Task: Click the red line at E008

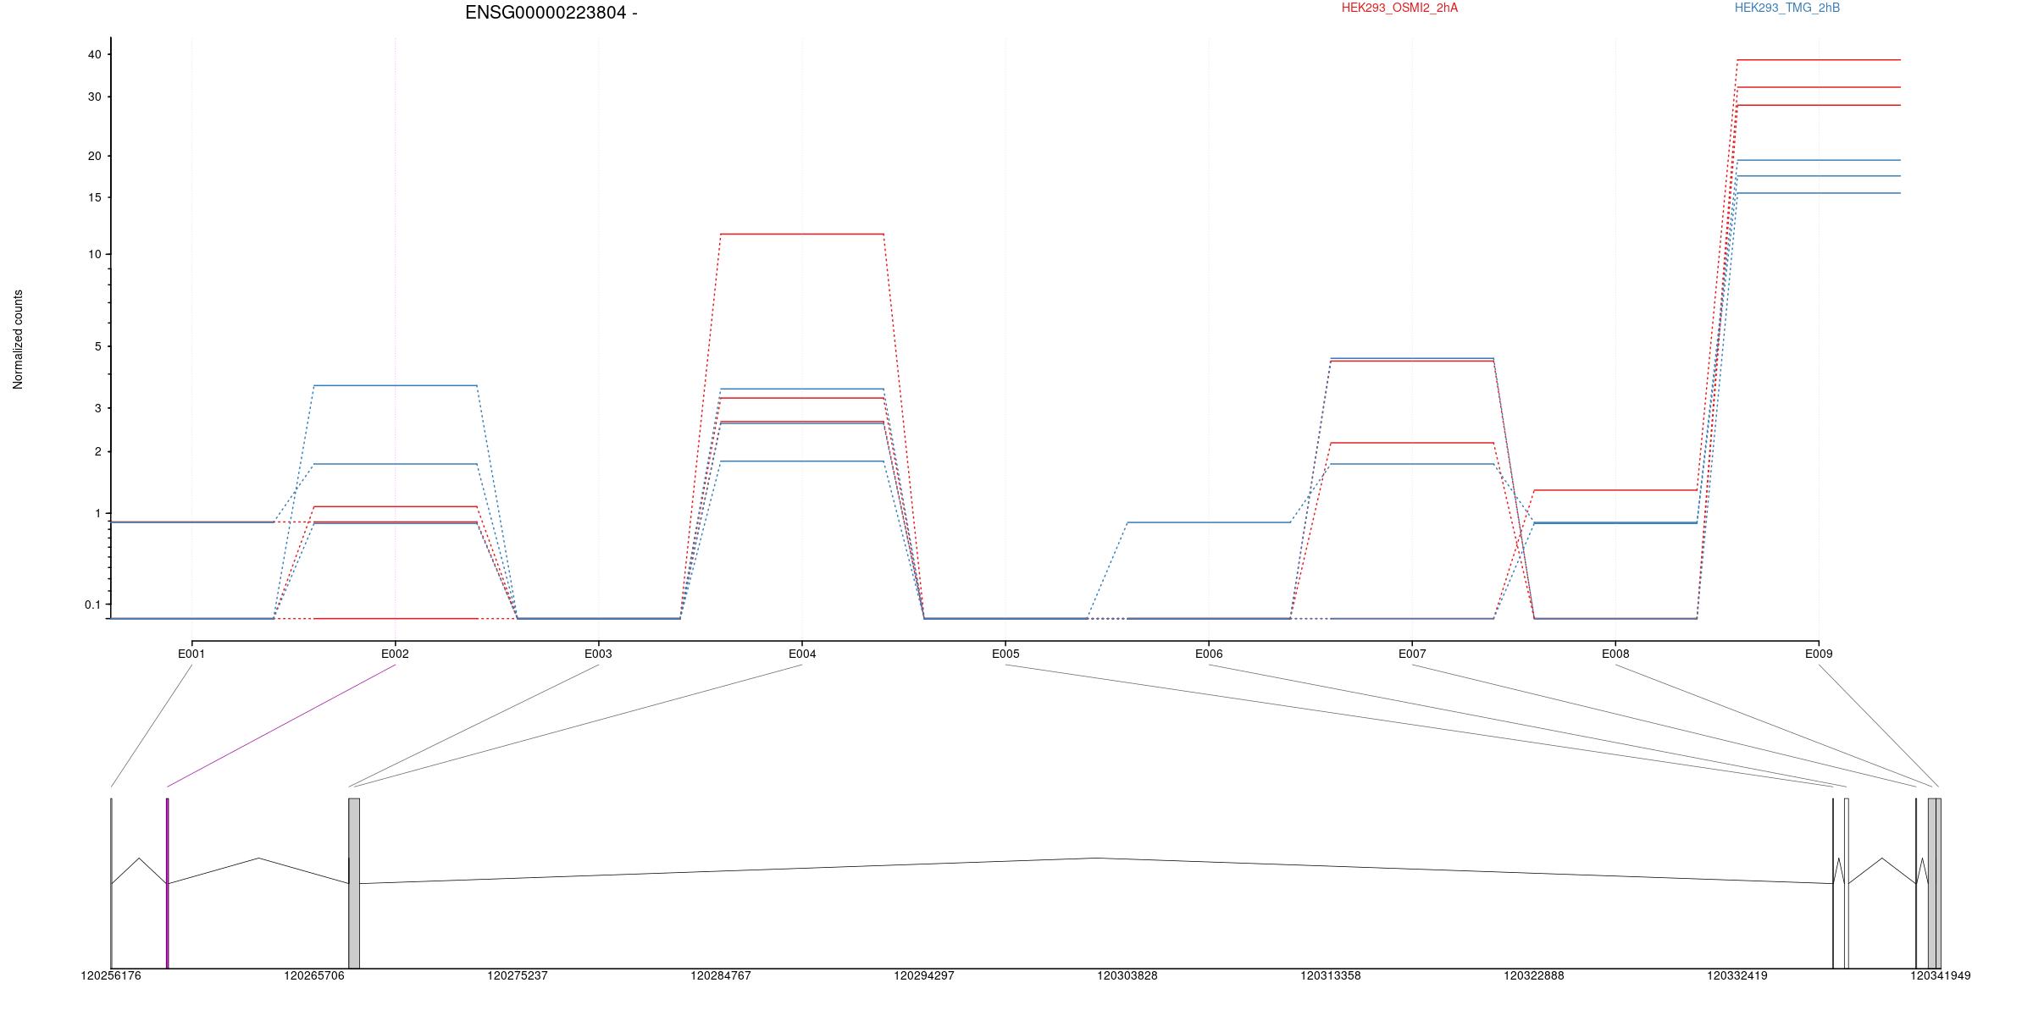Action: pos(1615,490)
